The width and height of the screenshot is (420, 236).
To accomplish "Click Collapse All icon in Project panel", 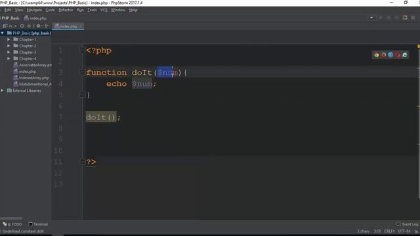I will pos(29,26).
